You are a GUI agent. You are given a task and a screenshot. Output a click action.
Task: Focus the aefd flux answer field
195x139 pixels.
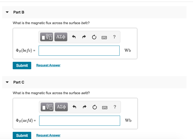(80, 121)
